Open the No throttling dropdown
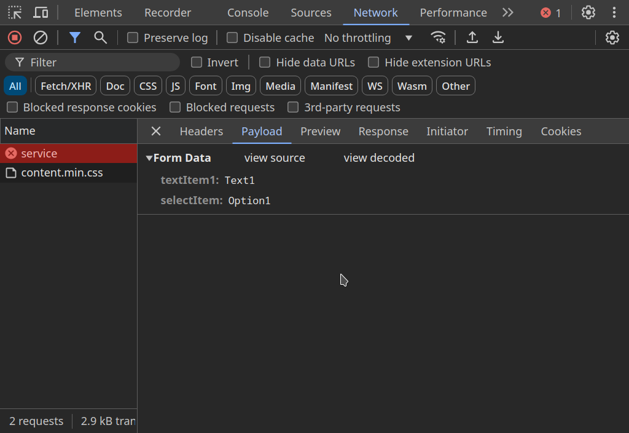629x433 pixels. [x=368, y=38]
